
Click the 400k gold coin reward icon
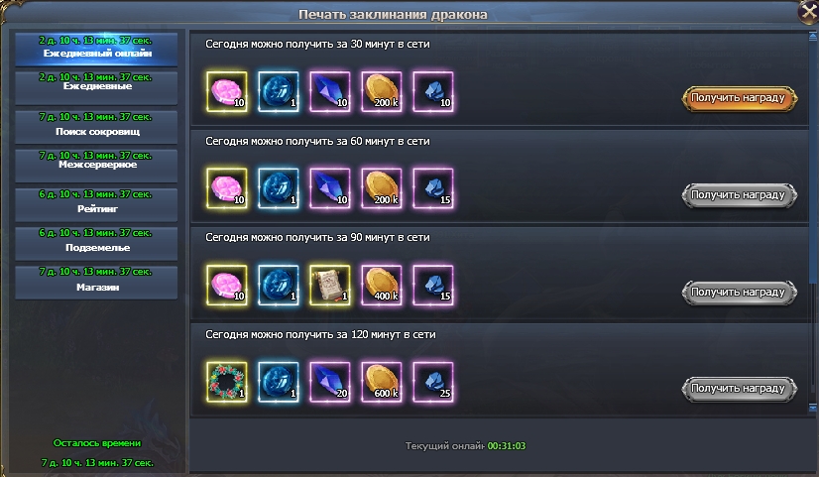382,286
